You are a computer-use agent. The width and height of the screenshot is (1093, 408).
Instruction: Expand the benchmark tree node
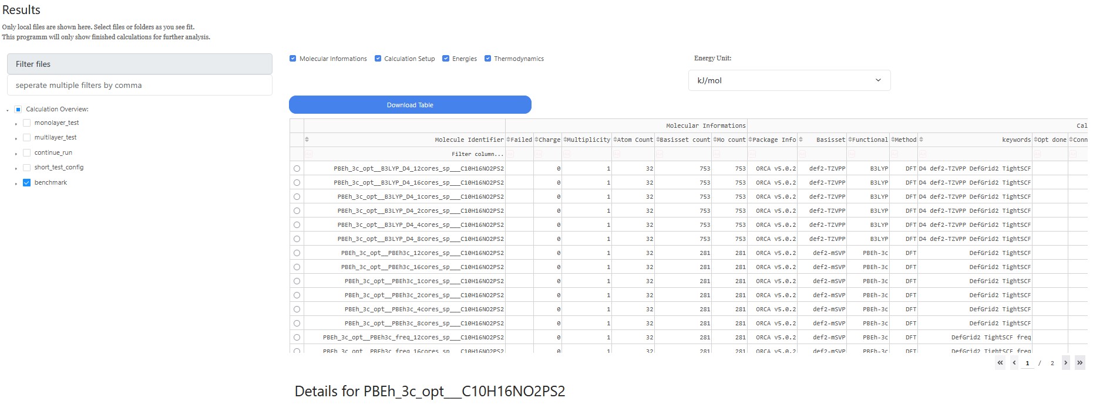coord(16,183)
